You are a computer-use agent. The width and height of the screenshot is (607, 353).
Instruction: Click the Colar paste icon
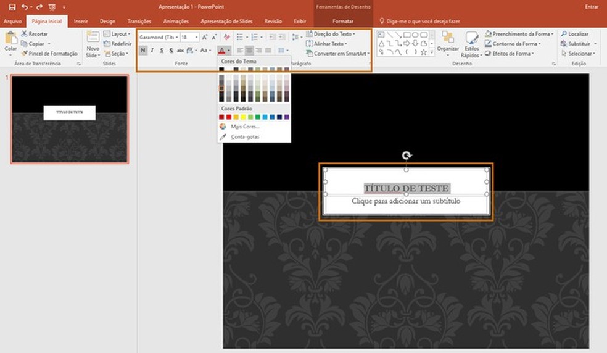[x=10, y=38]
